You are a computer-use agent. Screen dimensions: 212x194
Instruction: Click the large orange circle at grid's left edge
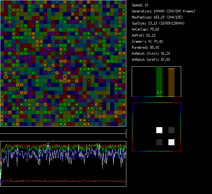pos(6,77)
